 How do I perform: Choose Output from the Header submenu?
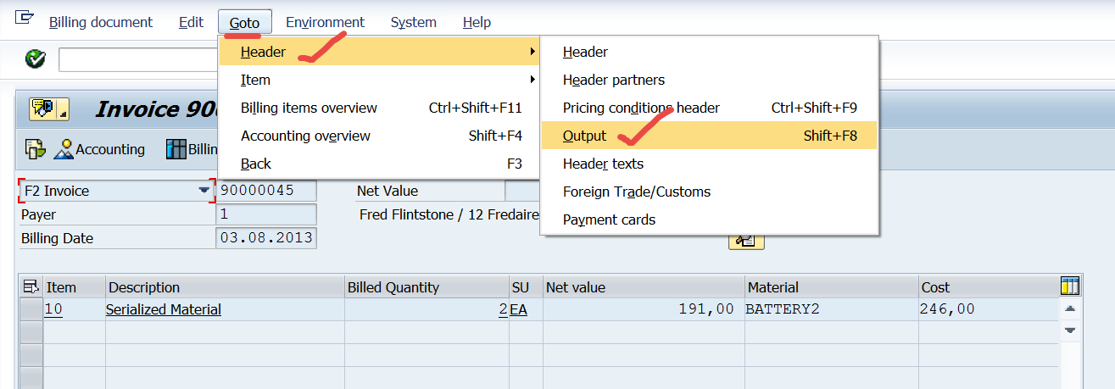(x=585, y=136)
